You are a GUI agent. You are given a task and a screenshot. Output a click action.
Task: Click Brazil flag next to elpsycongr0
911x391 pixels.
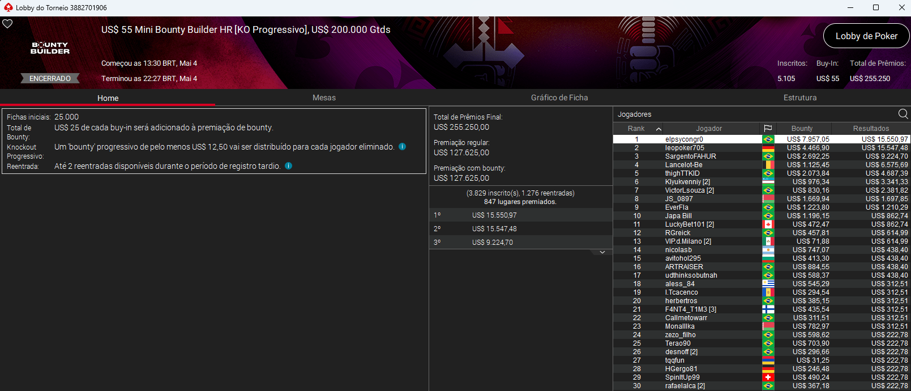click(x=768, y=139)
